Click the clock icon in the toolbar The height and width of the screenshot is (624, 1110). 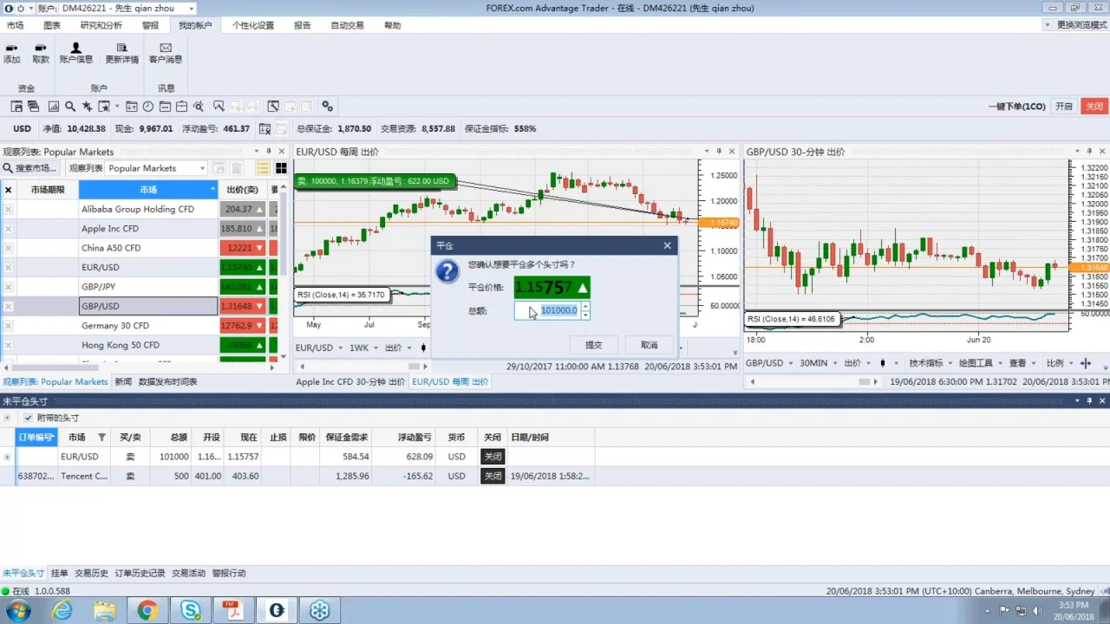click(148, 107)
